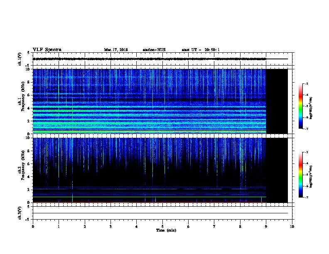The image size is (329, 254).
Task: Click the time axis tick label "7"
Action: coord(214,227)
